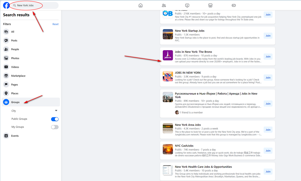Select the All filter icon
Image resolution: width=301 pixels, height=181 pixels.
point(6,32)
